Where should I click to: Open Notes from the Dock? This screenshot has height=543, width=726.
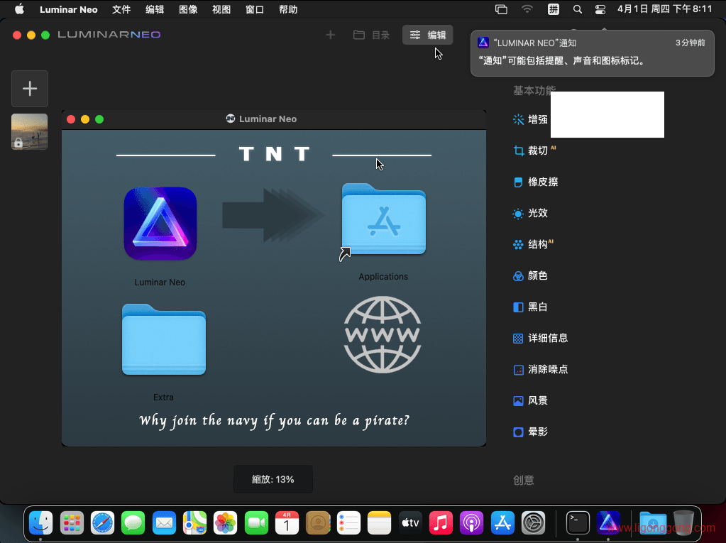[x=380, y=523]
